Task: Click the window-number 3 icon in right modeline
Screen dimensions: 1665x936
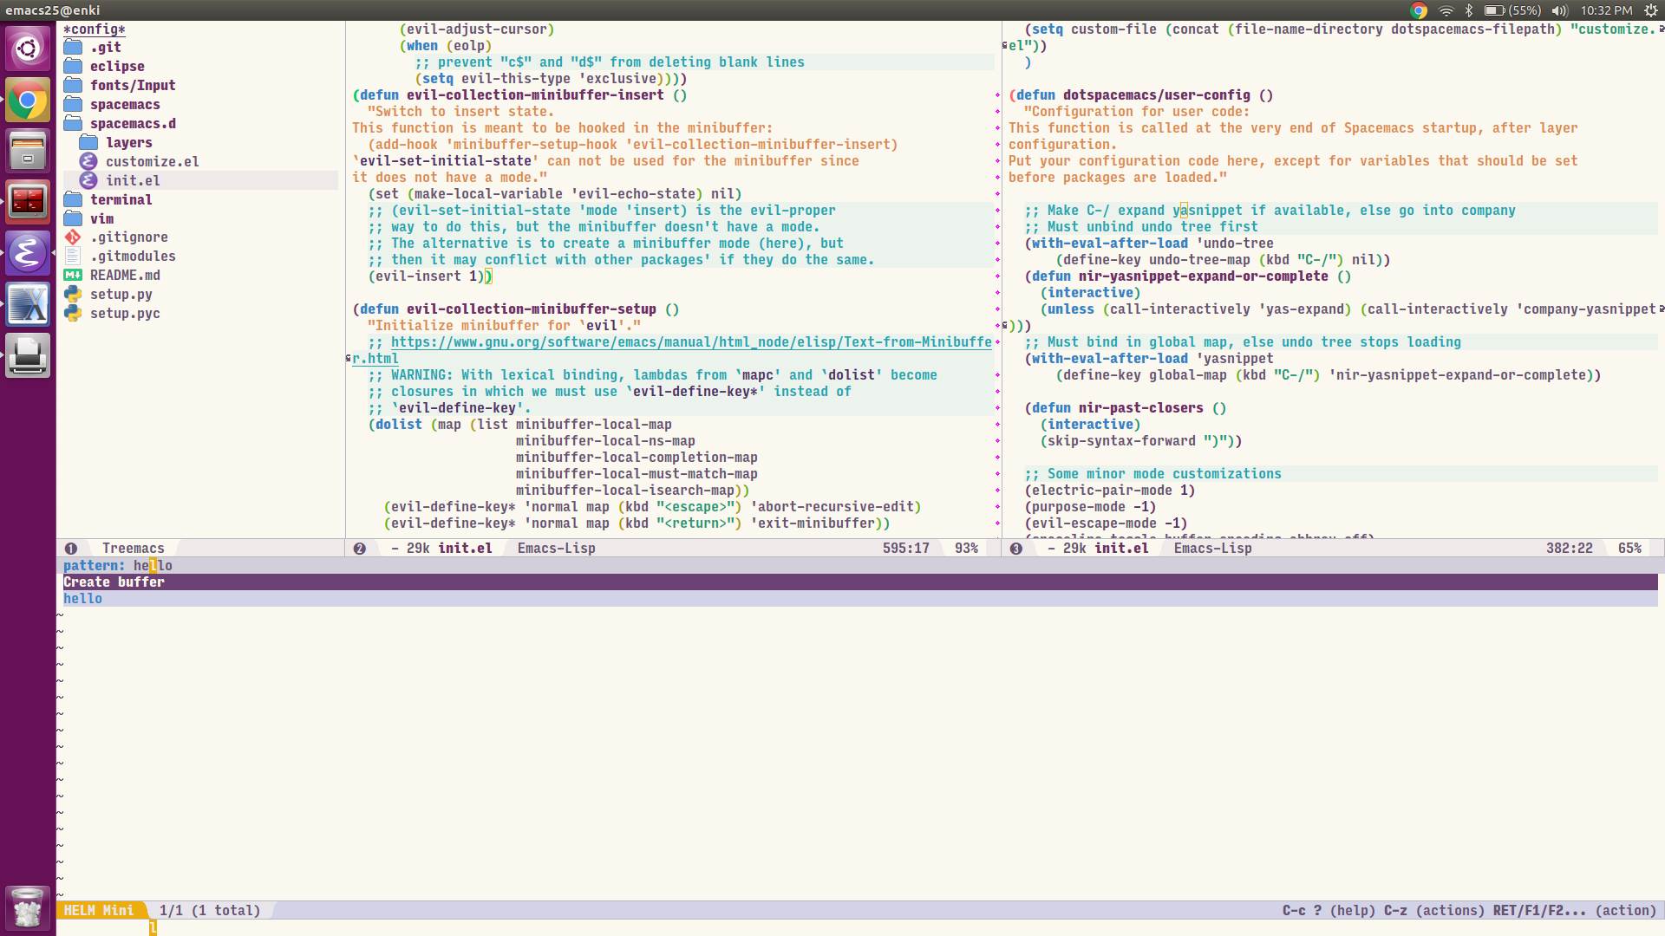Action: (1015, 548)
